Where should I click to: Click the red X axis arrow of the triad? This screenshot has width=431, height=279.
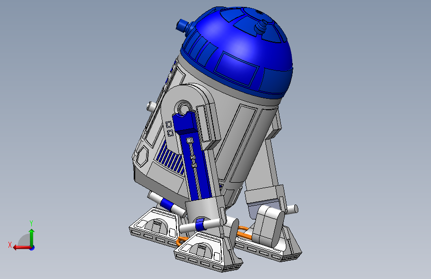21,248
